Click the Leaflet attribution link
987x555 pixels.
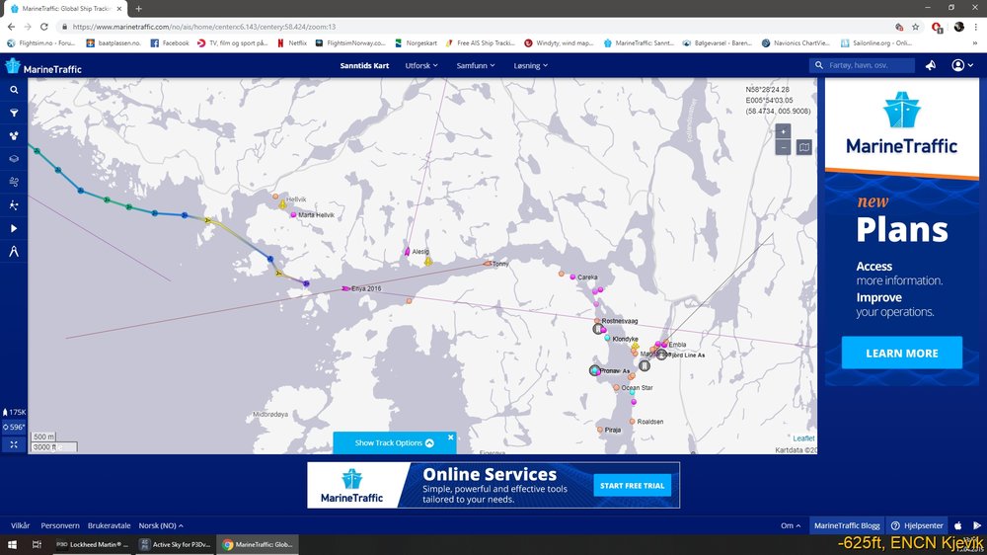[803, 438]
